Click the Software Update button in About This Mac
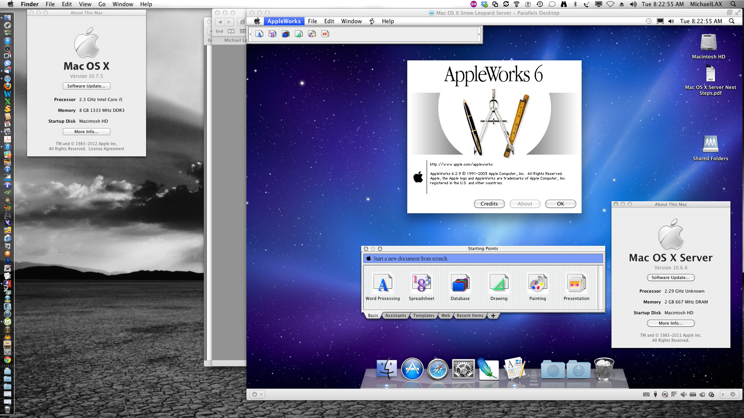The image size is (744, 418). pos(86,86)
